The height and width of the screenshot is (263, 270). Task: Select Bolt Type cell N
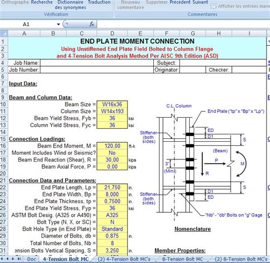pyautogui.click(x=112, y=222)
